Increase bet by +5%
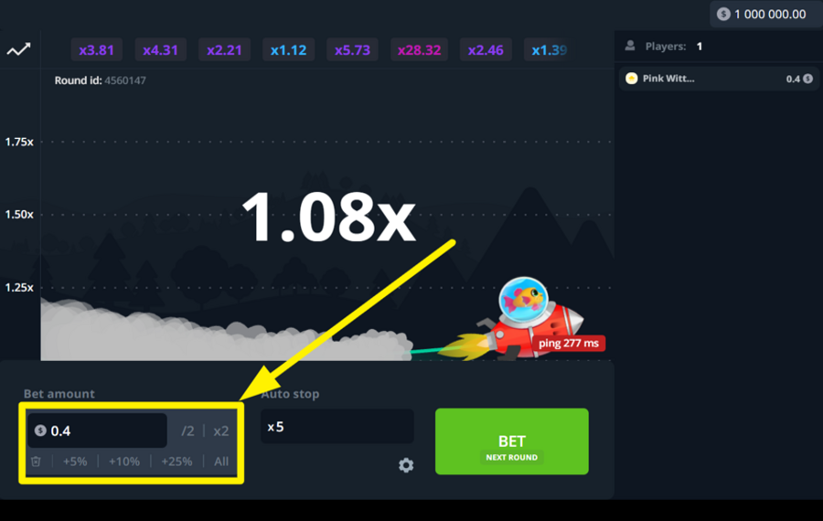Viewport: 823px width, 521px height. pos(75,462)
